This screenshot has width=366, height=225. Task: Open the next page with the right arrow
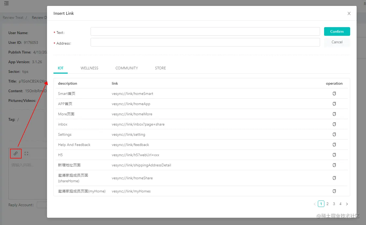[x=347, y=203]
